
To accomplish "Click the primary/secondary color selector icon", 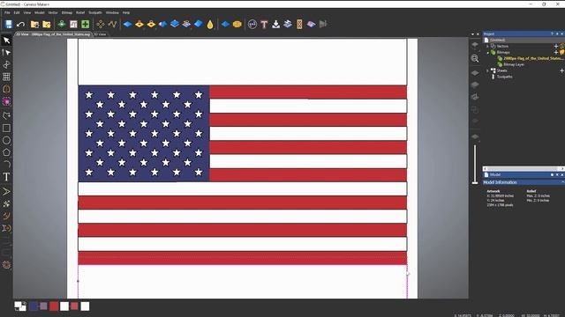I will coord(20,306).
